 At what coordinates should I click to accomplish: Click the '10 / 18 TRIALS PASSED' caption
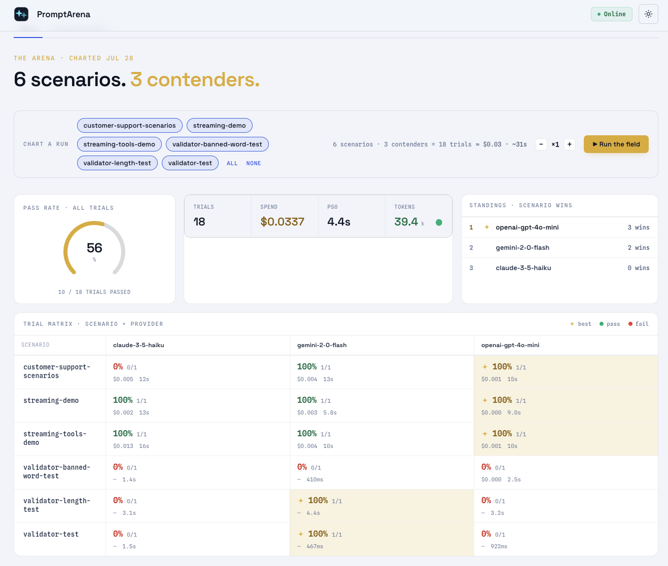pyautogui.click(x=94, y=292)
